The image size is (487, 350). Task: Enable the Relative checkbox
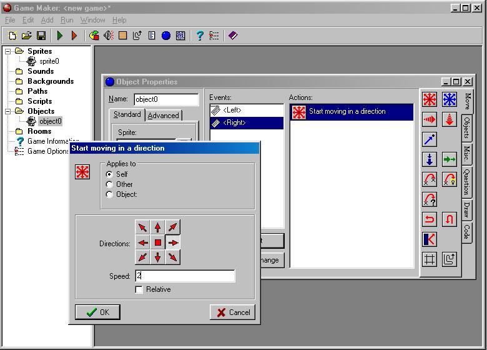pyautogui.click(x=139, y=289)
